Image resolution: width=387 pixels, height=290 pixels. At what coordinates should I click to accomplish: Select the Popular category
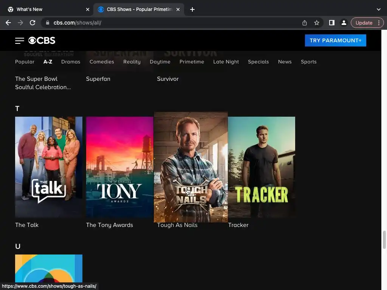click(25, 62)
